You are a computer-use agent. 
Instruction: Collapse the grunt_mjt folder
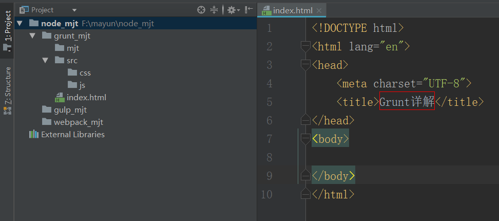(32, 36)
